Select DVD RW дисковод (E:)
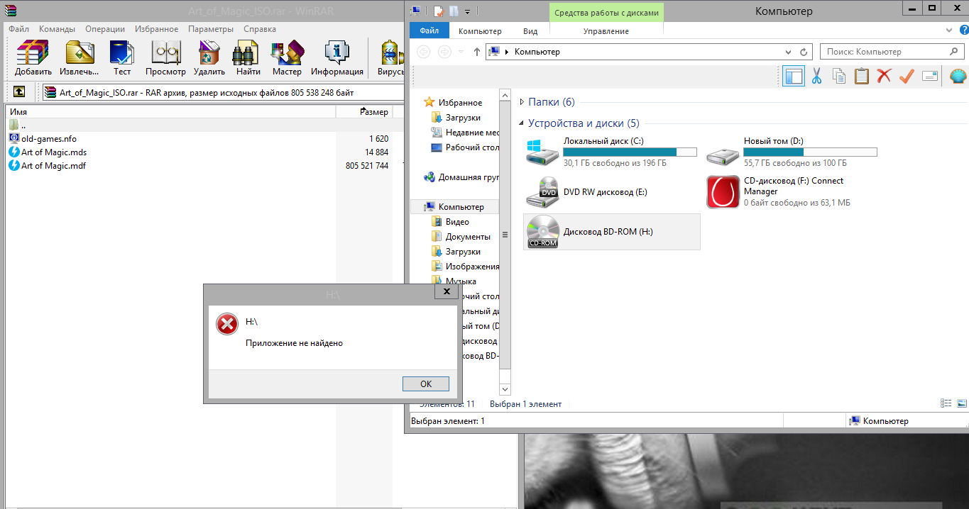The width and height of the screenshot is (969, 509). pyautogui.click(x=611, y=191)
